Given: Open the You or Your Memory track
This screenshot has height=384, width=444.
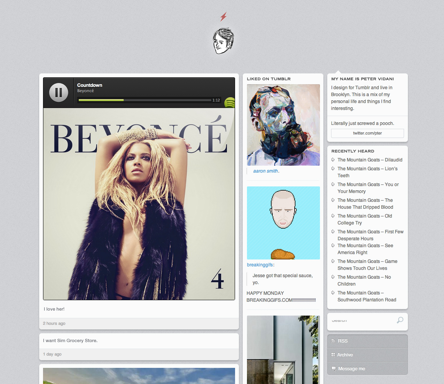Looking at the screenshot, I should pos(368,188).
